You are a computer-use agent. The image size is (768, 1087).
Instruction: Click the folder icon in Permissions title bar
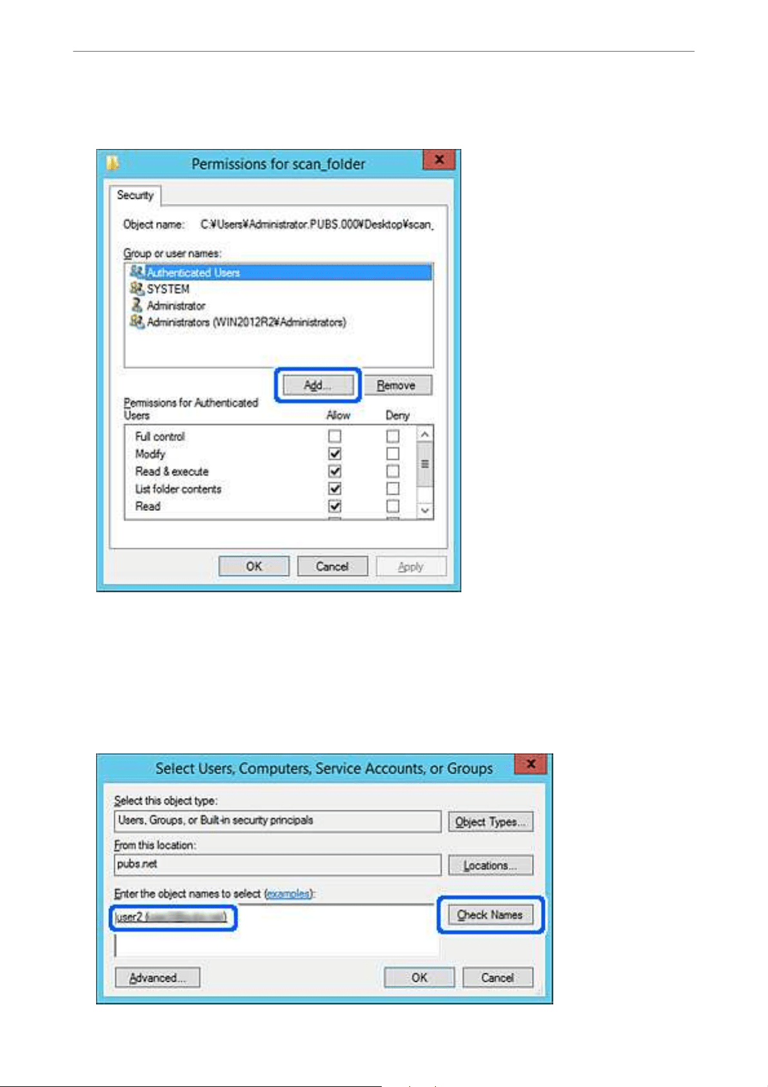point(113,163)
